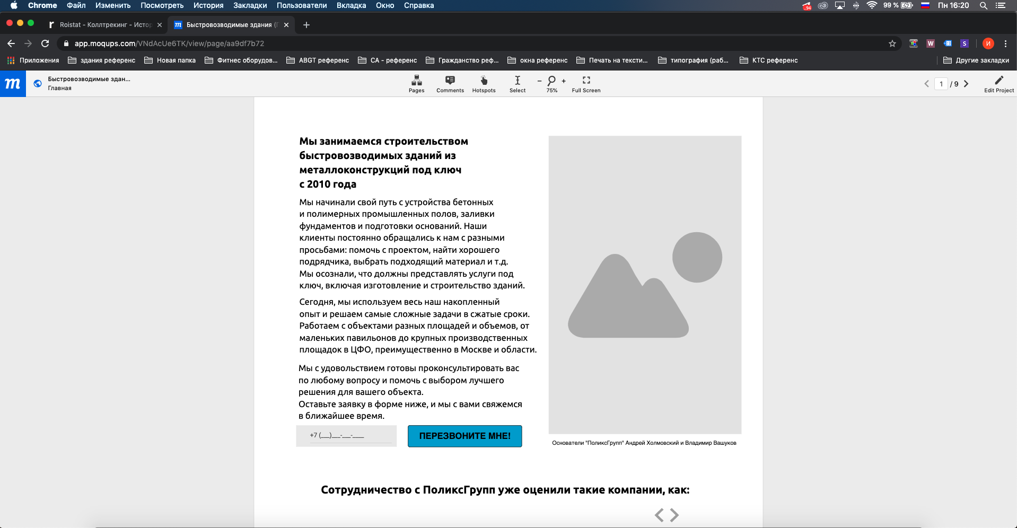Screen dimensions: 1017x528
Task: Activate the Select text tool
Action: (518, 84)
